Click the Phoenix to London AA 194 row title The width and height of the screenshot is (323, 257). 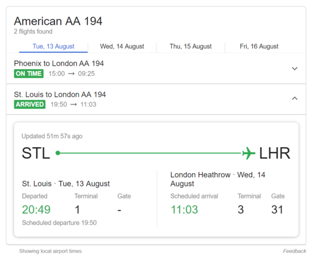pyautogui.click(x=58, y=63)
